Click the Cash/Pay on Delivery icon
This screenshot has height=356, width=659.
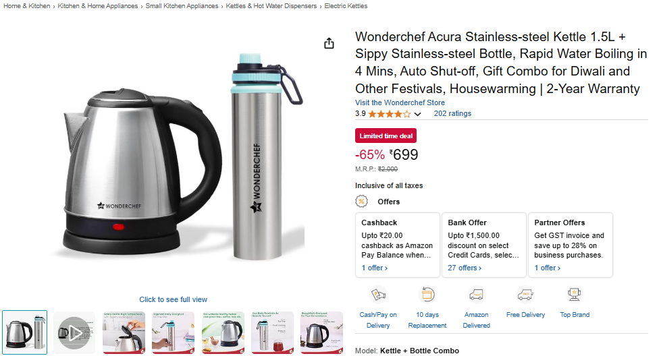378,295
